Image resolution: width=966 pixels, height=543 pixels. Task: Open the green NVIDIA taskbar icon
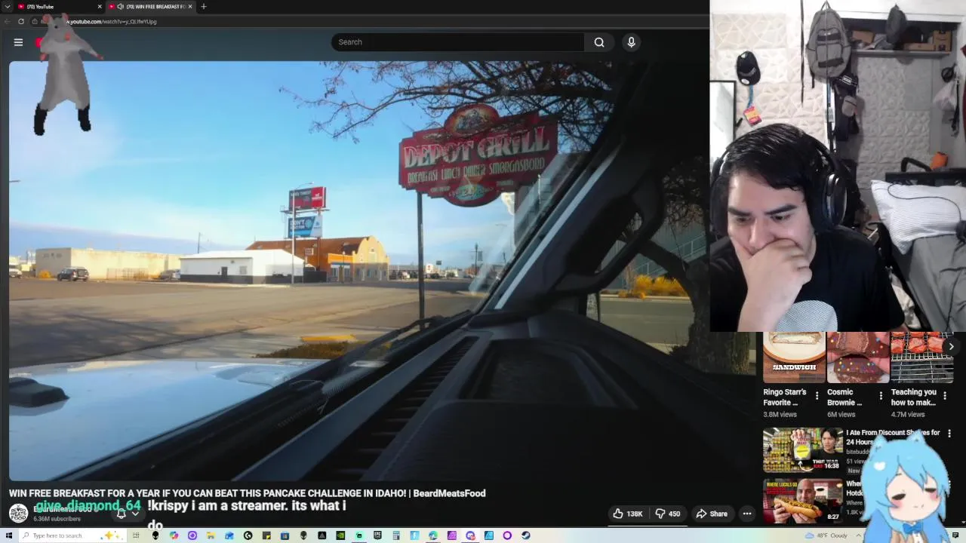pos(340,535)
